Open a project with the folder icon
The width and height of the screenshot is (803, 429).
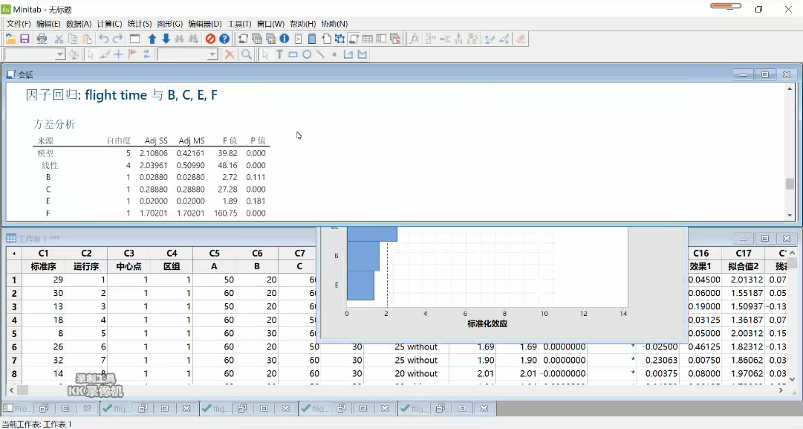10,39
